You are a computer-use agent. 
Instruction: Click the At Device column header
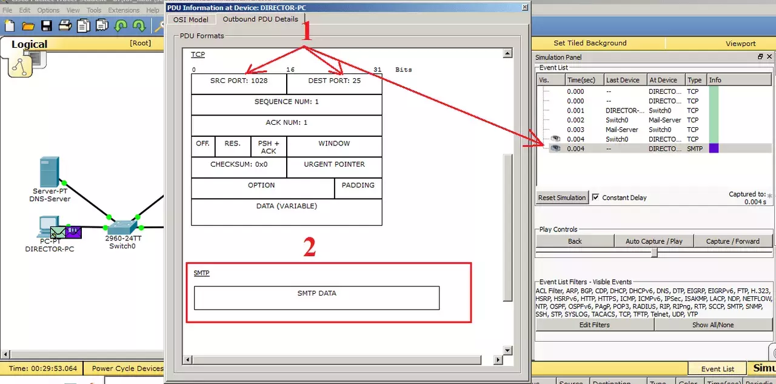(665, 80)
